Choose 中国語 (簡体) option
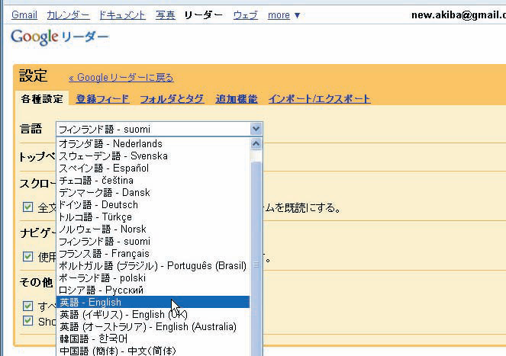This screenshot has height=356, width=506. (153, 351)
